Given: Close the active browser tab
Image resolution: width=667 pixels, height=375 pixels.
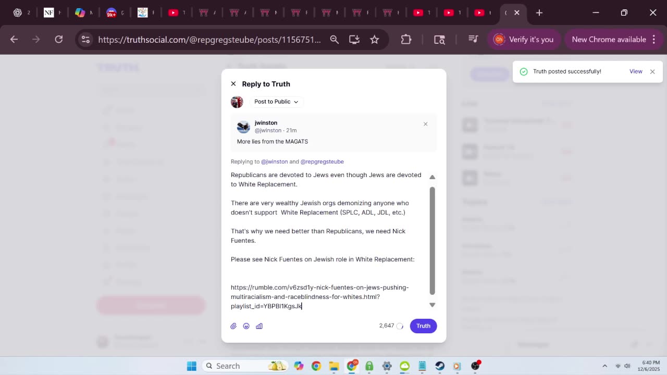Looking at the screenshot, I should click(x=517, y=12).
